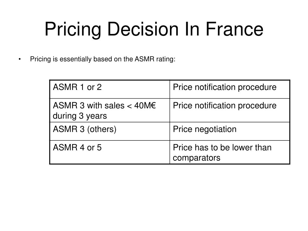
Task: Select the bullet text about ASMR rating
Action: (x=103, y=59)
